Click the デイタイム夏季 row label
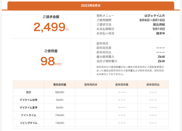182x131 pixels. (x=28, y=108)
